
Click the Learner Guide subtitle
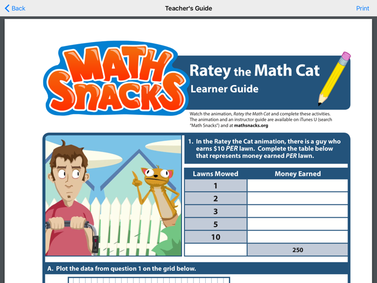click(225, 89)
